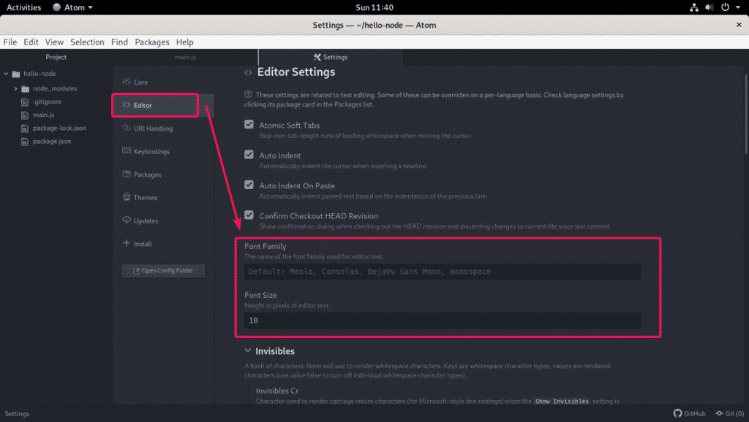Click the power icon in top bar

(725, 7)
